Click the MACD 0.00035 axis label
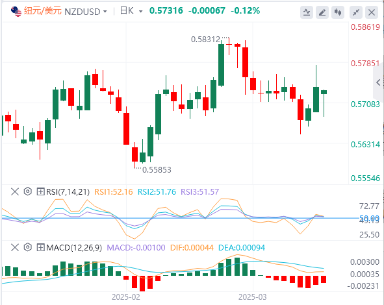The height and width of the screenshot is (305, 384). [365, 274]
